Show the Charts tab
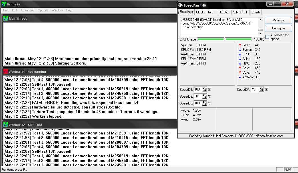 [x=256, y=12]
